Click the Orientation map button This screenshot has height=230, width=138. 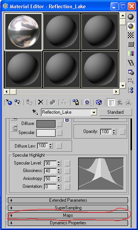coord(67,187)
